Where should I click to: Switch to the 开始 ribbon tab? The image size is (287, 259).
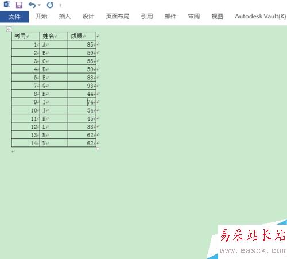coord(41,17)
